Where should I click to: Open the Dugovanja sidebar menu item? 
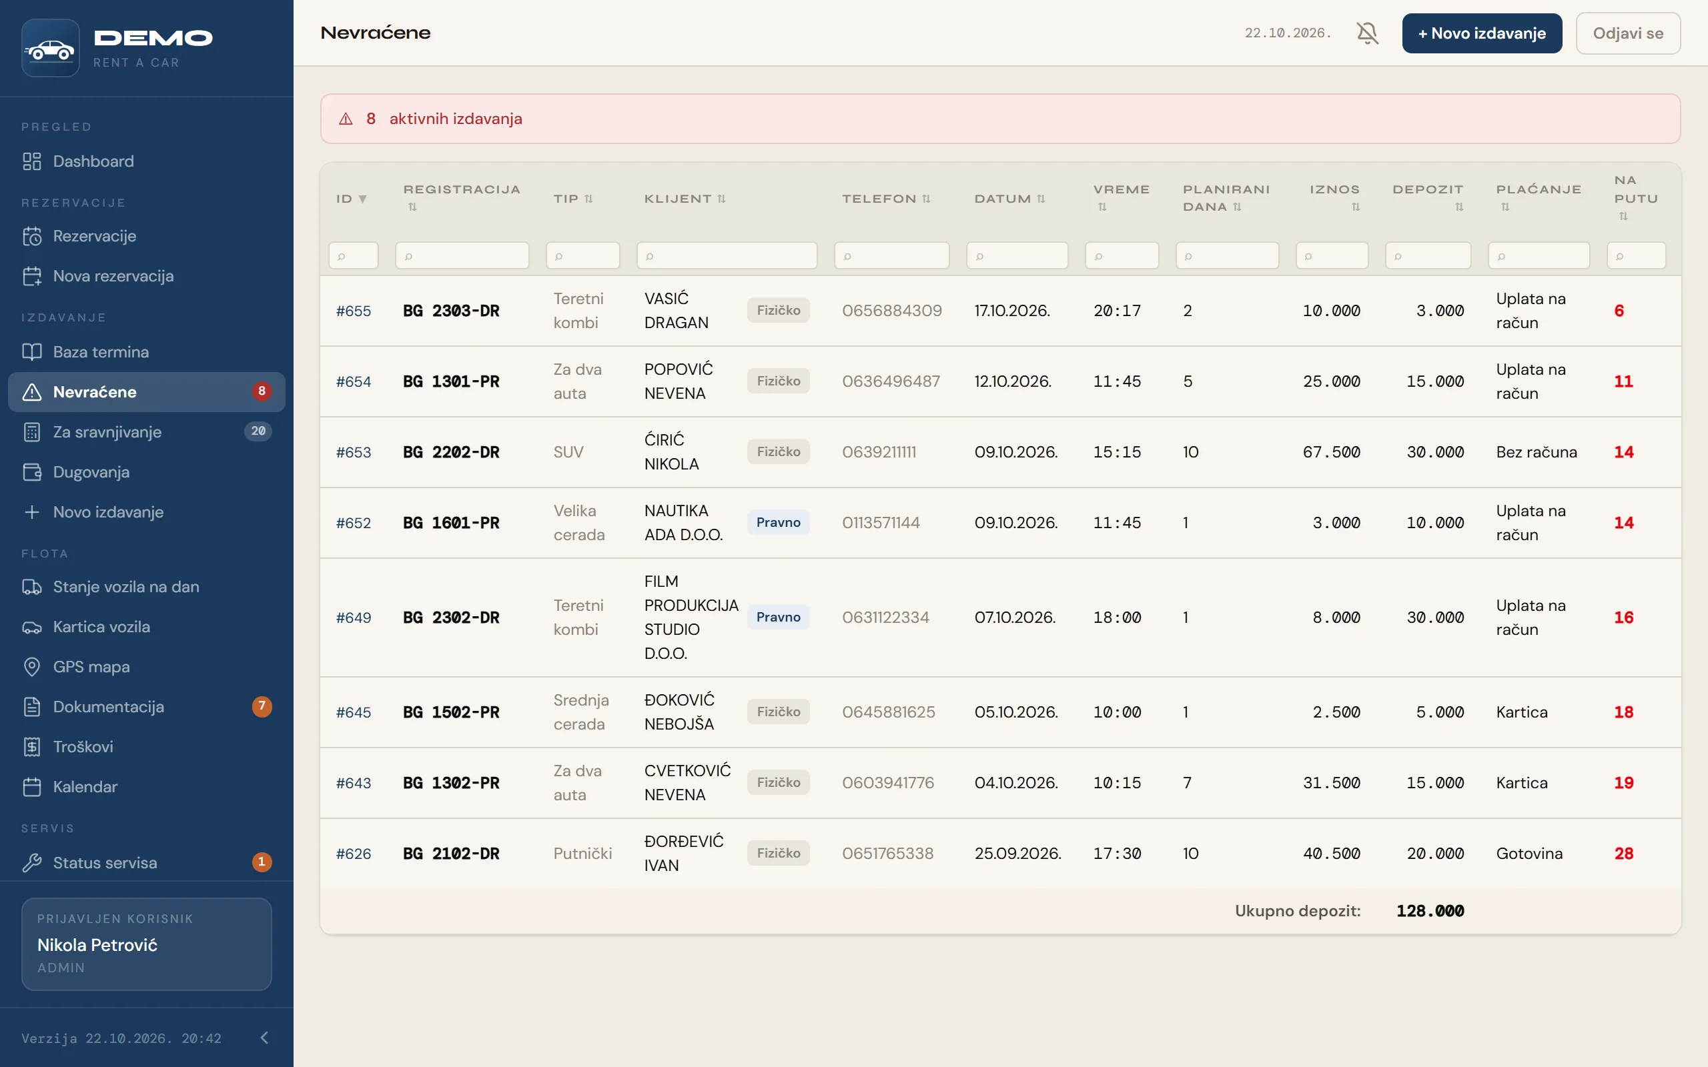(x=147, y=472)
